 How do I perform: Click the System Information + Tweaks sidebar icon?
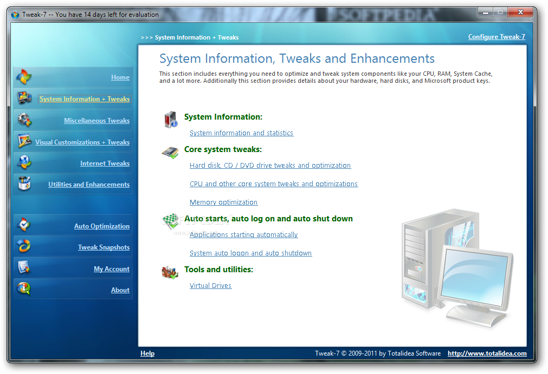pyautogui.click(x=24, y=98)
